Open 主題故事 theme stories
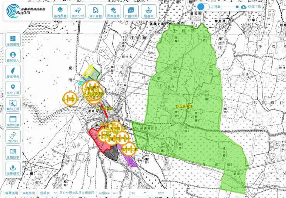This screenshot has height=198, width=286. [13, 153]
